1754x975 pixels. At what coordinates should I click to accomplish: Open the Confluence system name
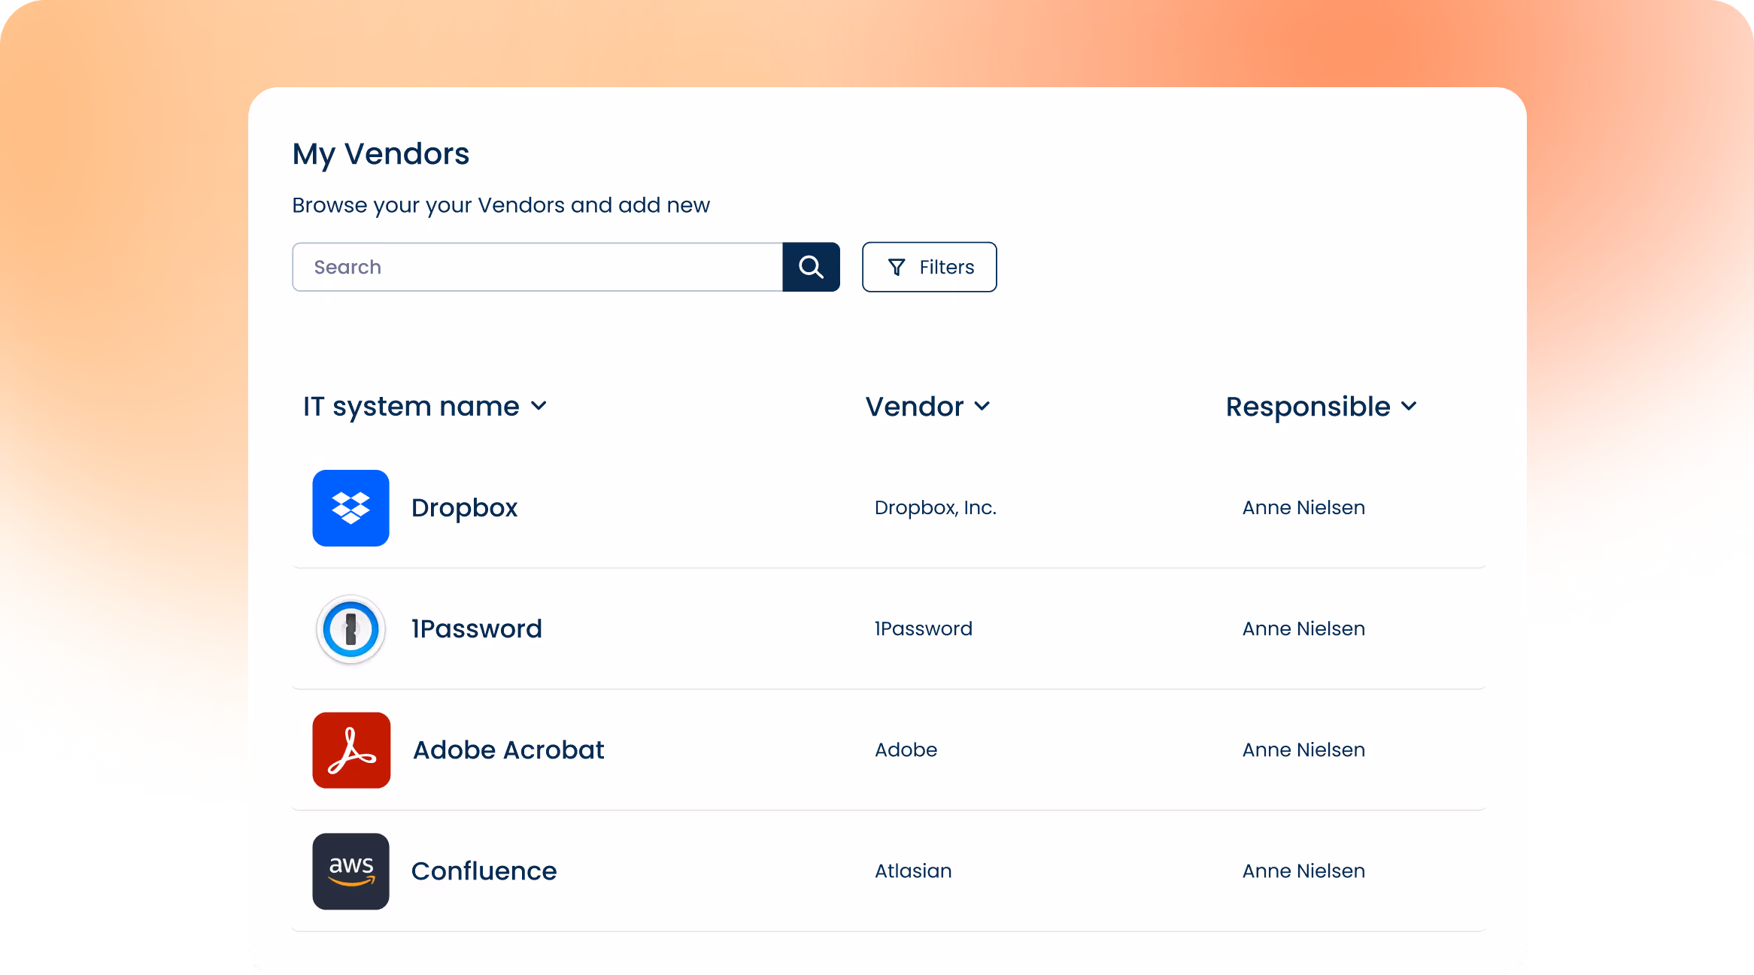click(x=484, y=871)
